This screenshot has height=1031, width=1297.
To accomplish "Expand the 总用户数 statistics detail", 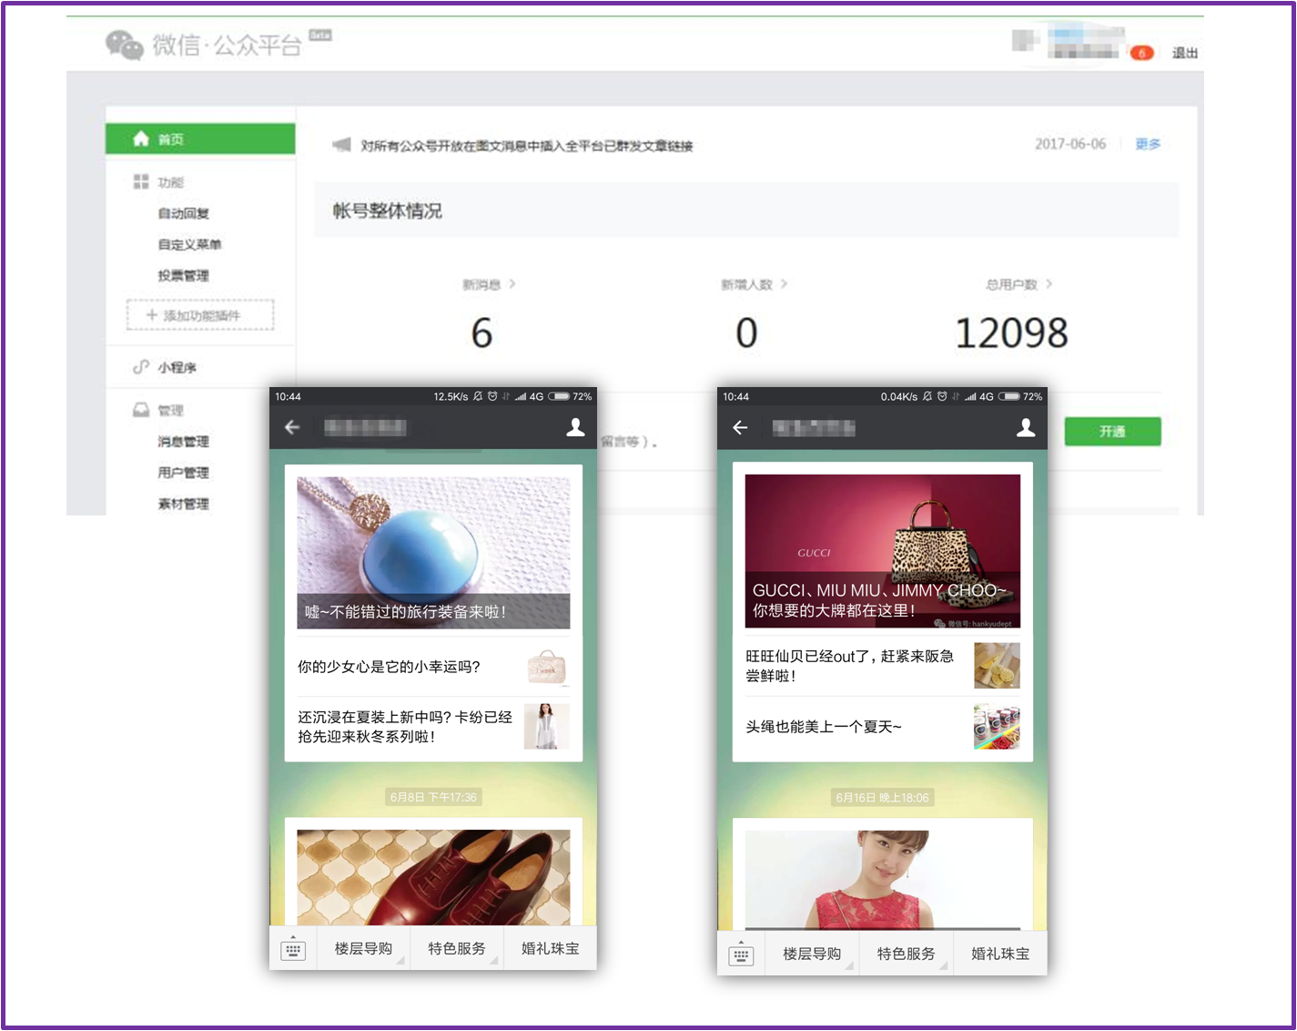I will pos(1011,284).
